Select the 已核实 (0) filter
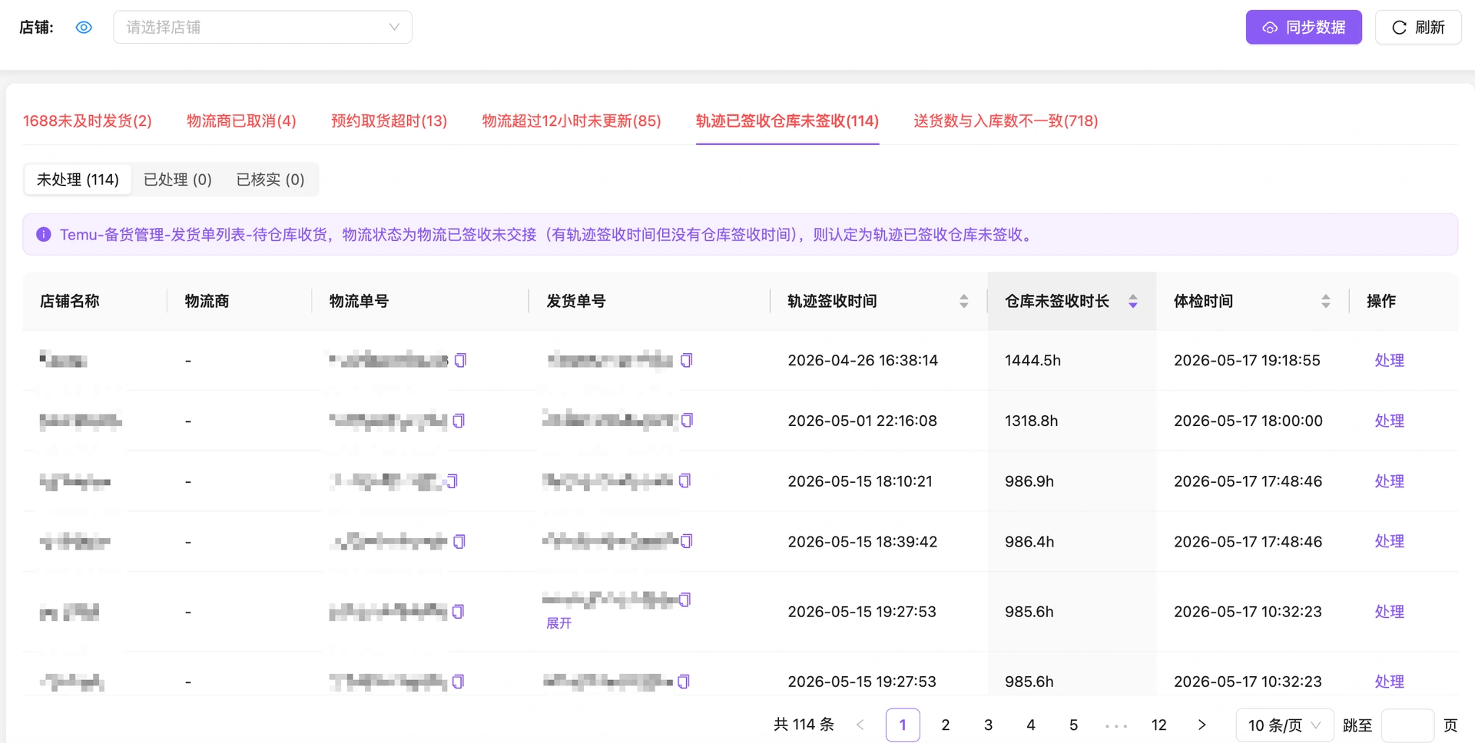This screenshot has height=743, width=1475. click(270, 180)
